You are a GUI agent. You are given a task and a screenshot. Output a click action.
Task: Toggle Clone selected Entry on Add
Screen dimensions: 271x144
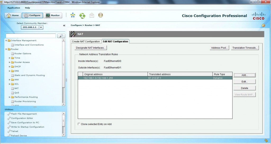tap(79, 124)
